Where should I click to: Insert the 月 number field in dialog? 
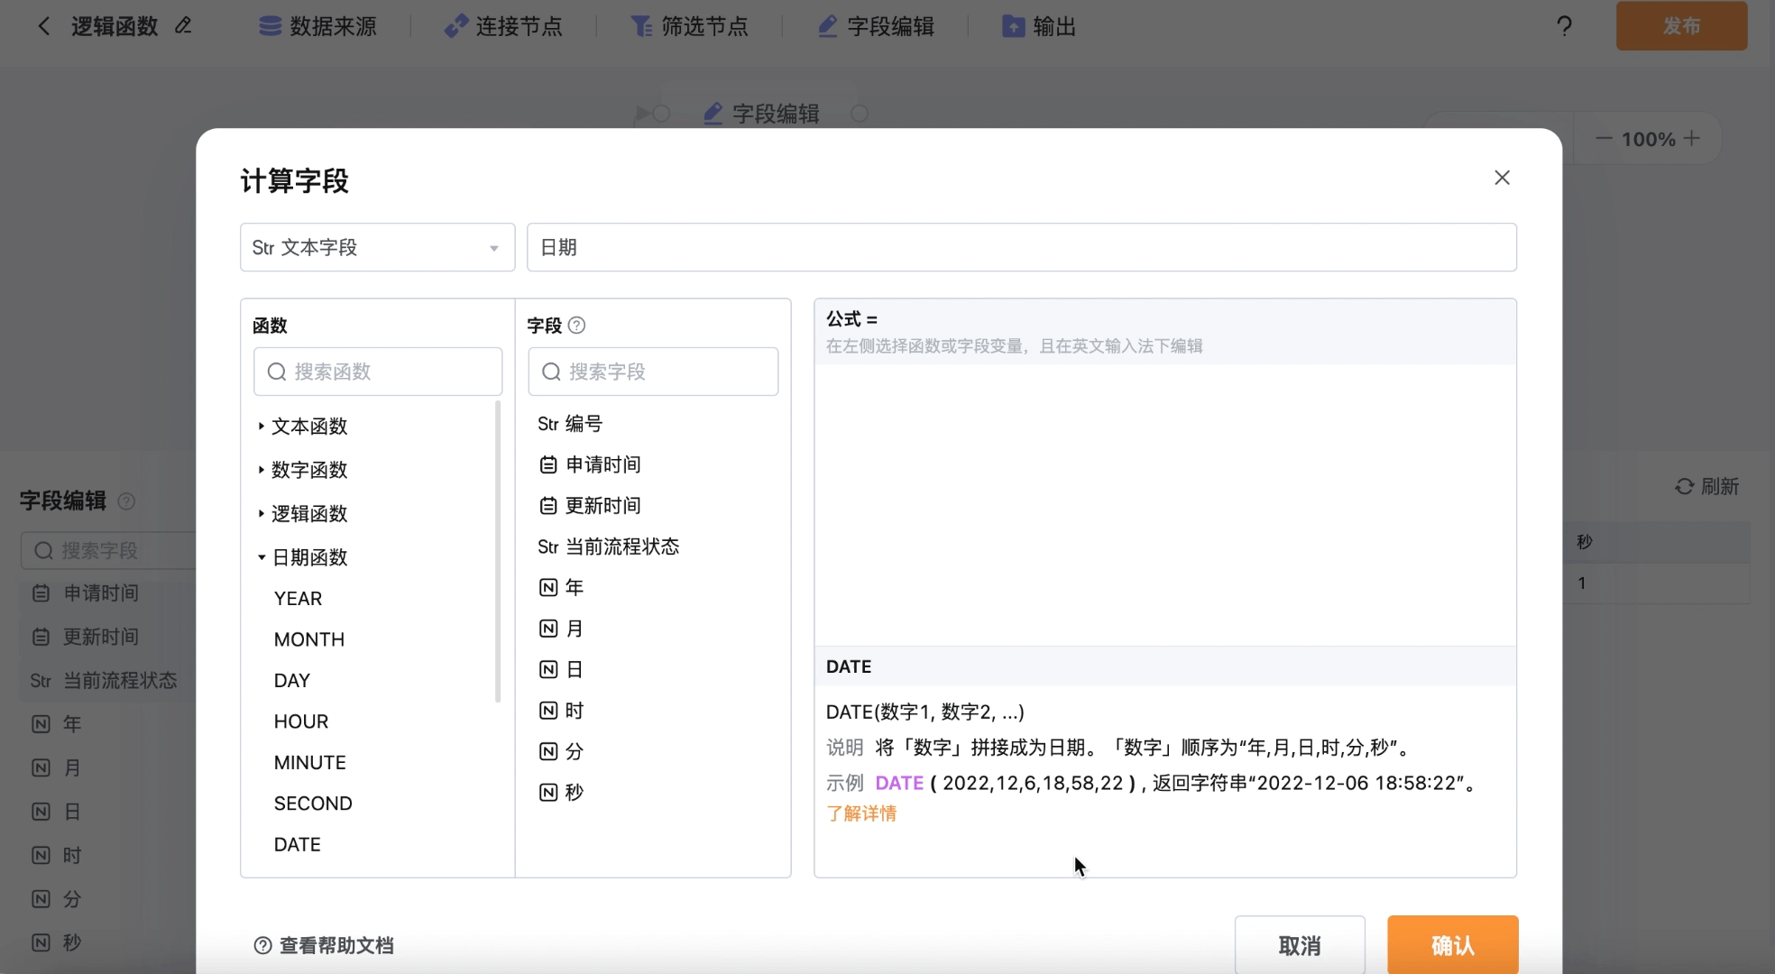click(x=561, y=629)
